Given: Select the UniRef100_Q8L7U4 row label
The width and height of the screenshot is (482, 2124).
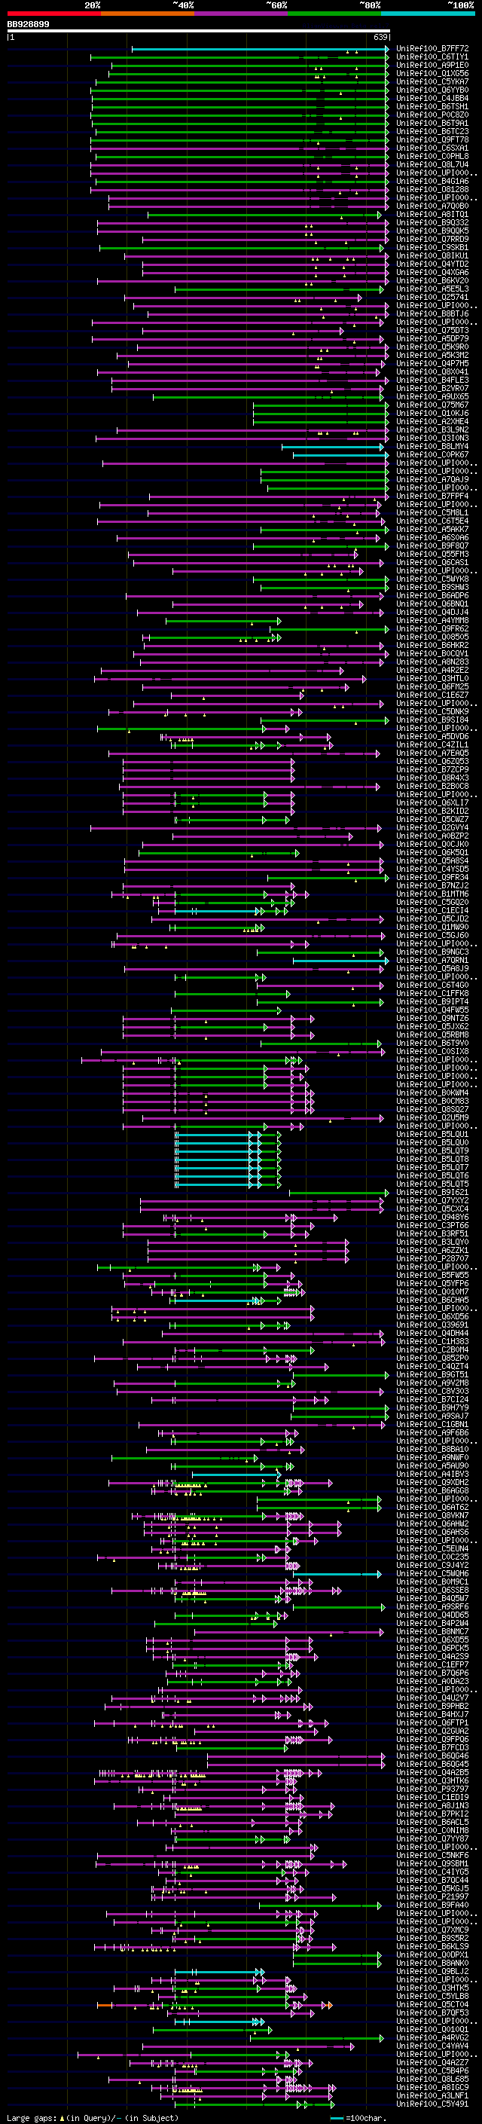Looking at the screenshot, I should (x=432, y=164).
